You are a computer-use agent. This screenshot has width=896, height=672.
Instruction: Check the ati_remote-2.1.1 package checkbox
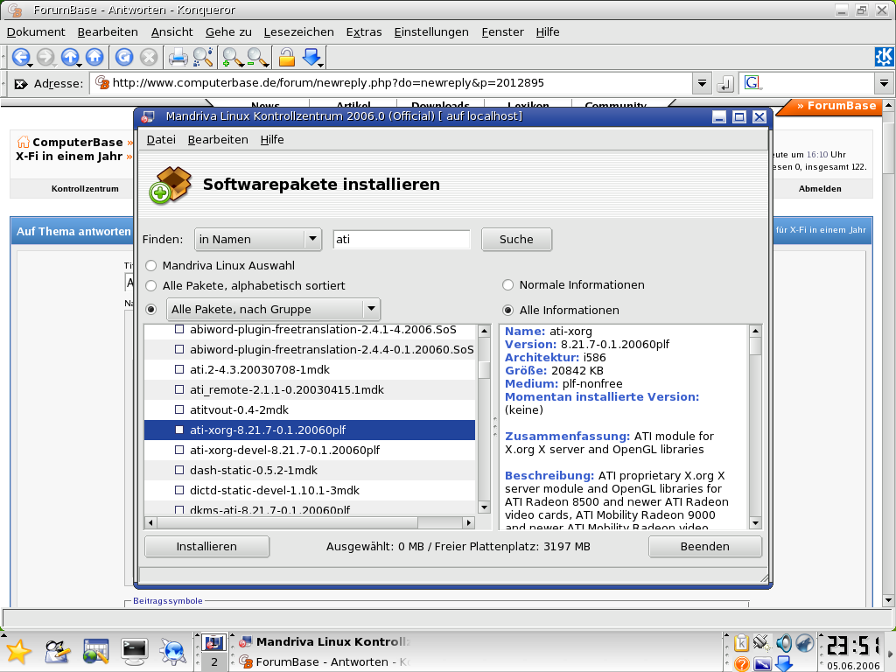pos(179,389)
